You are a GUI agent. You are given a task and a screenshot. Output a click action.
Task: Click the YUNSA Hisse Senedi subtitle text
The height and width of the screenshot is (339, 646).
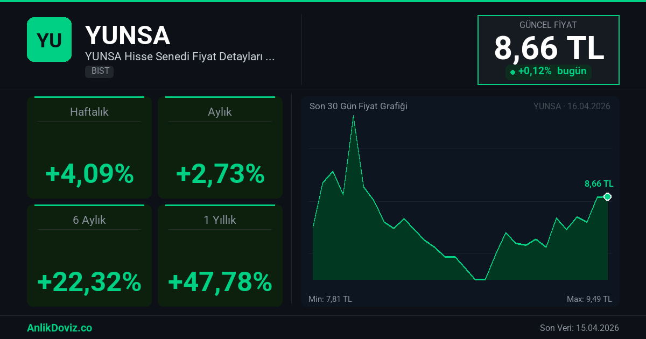(x=180, y=56)
